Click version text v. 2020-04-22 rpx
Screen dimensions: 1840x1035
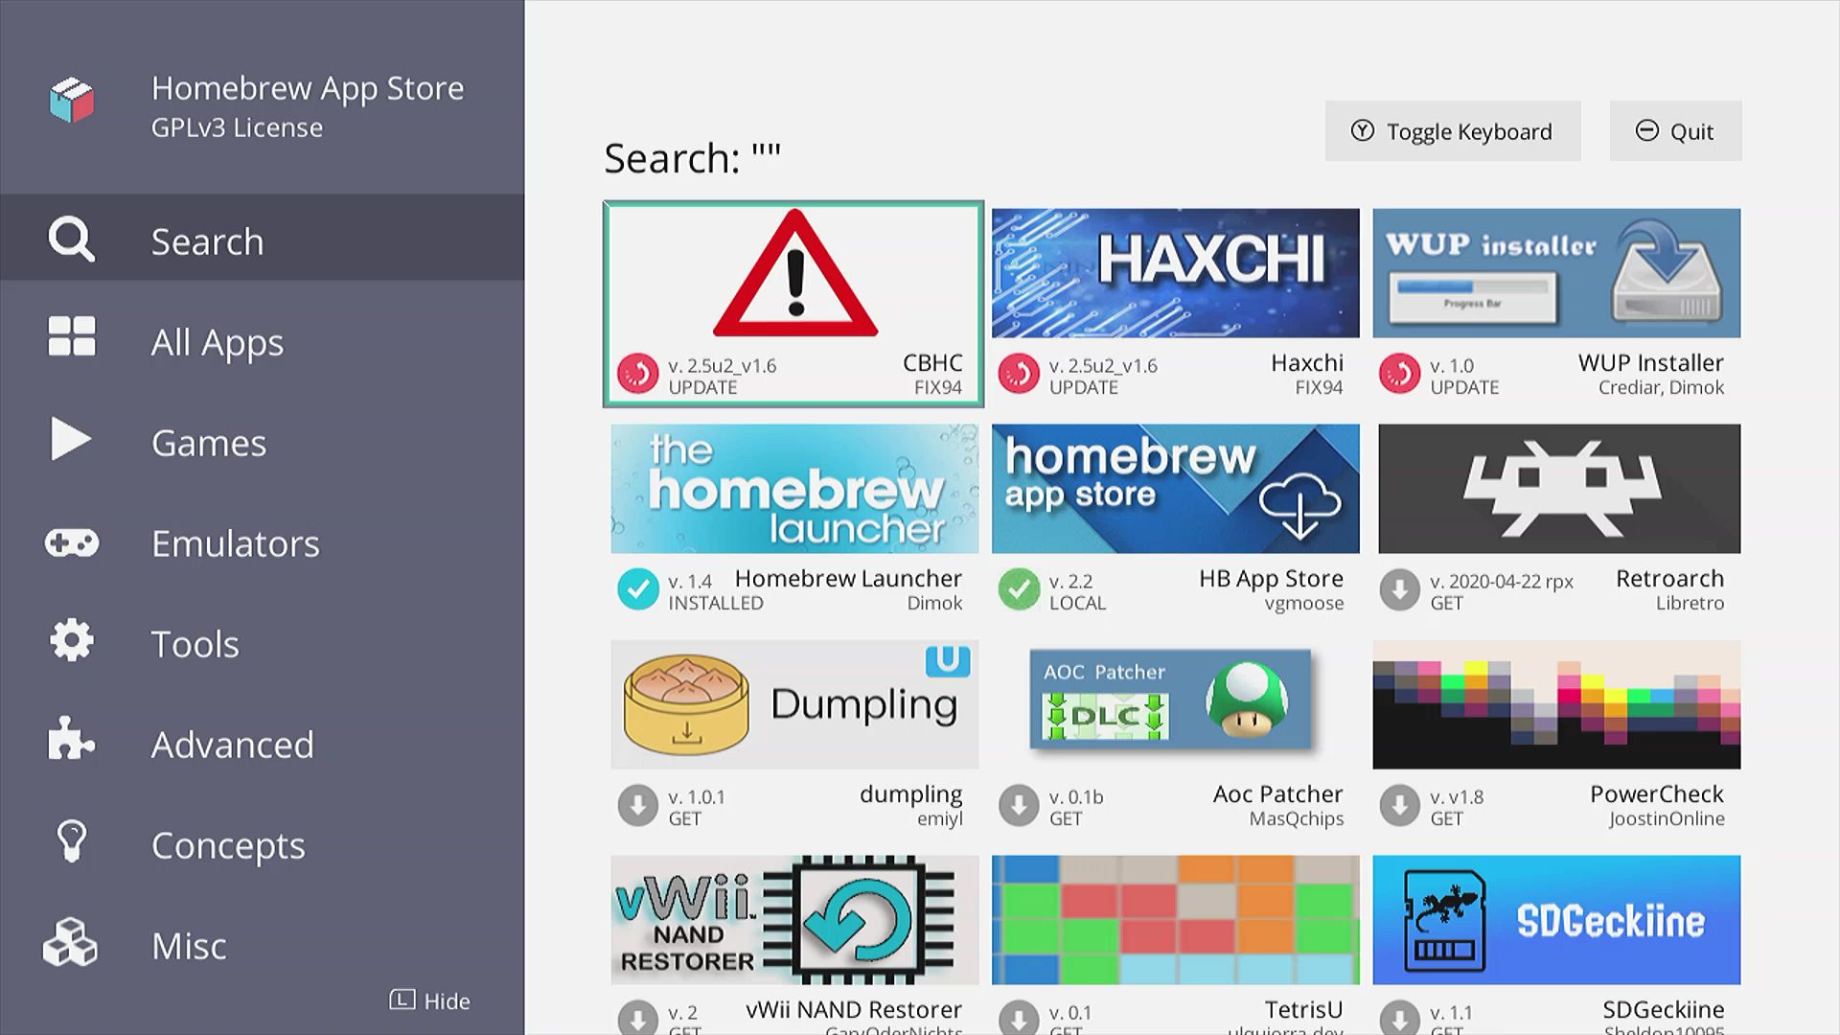1502,582
